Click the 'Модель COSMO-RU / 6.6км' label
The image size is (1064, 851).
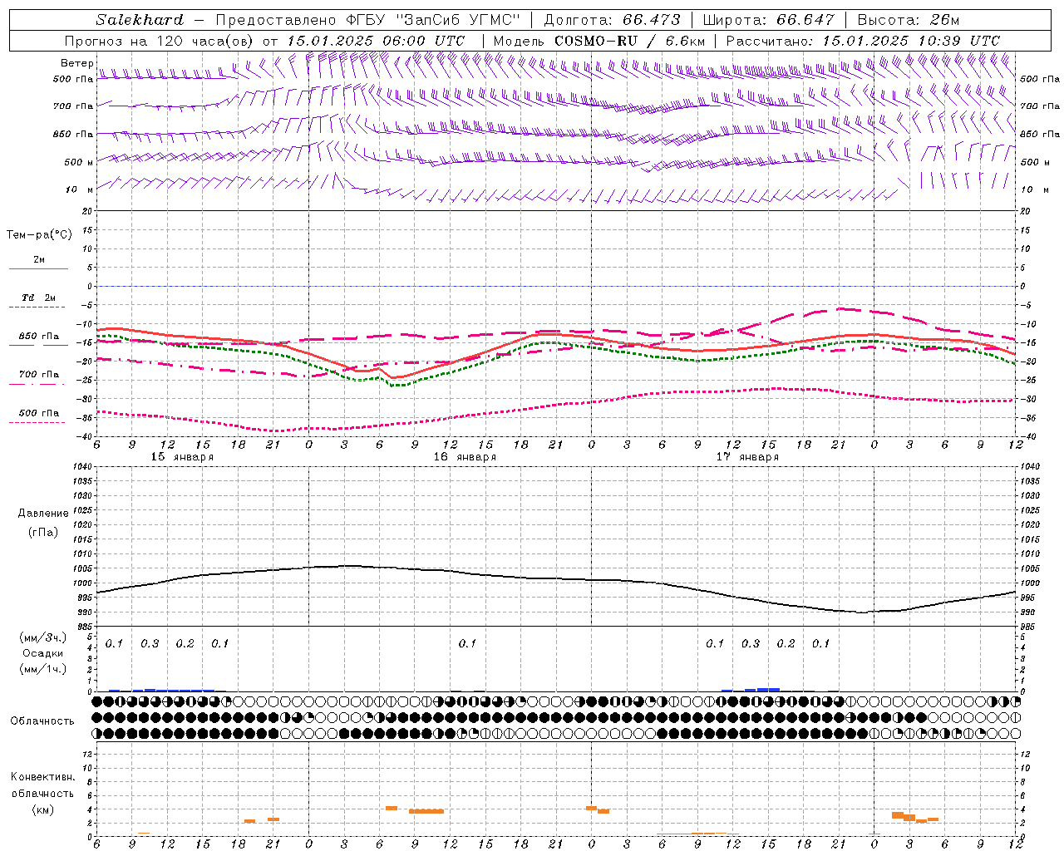[x=599, y=41]
